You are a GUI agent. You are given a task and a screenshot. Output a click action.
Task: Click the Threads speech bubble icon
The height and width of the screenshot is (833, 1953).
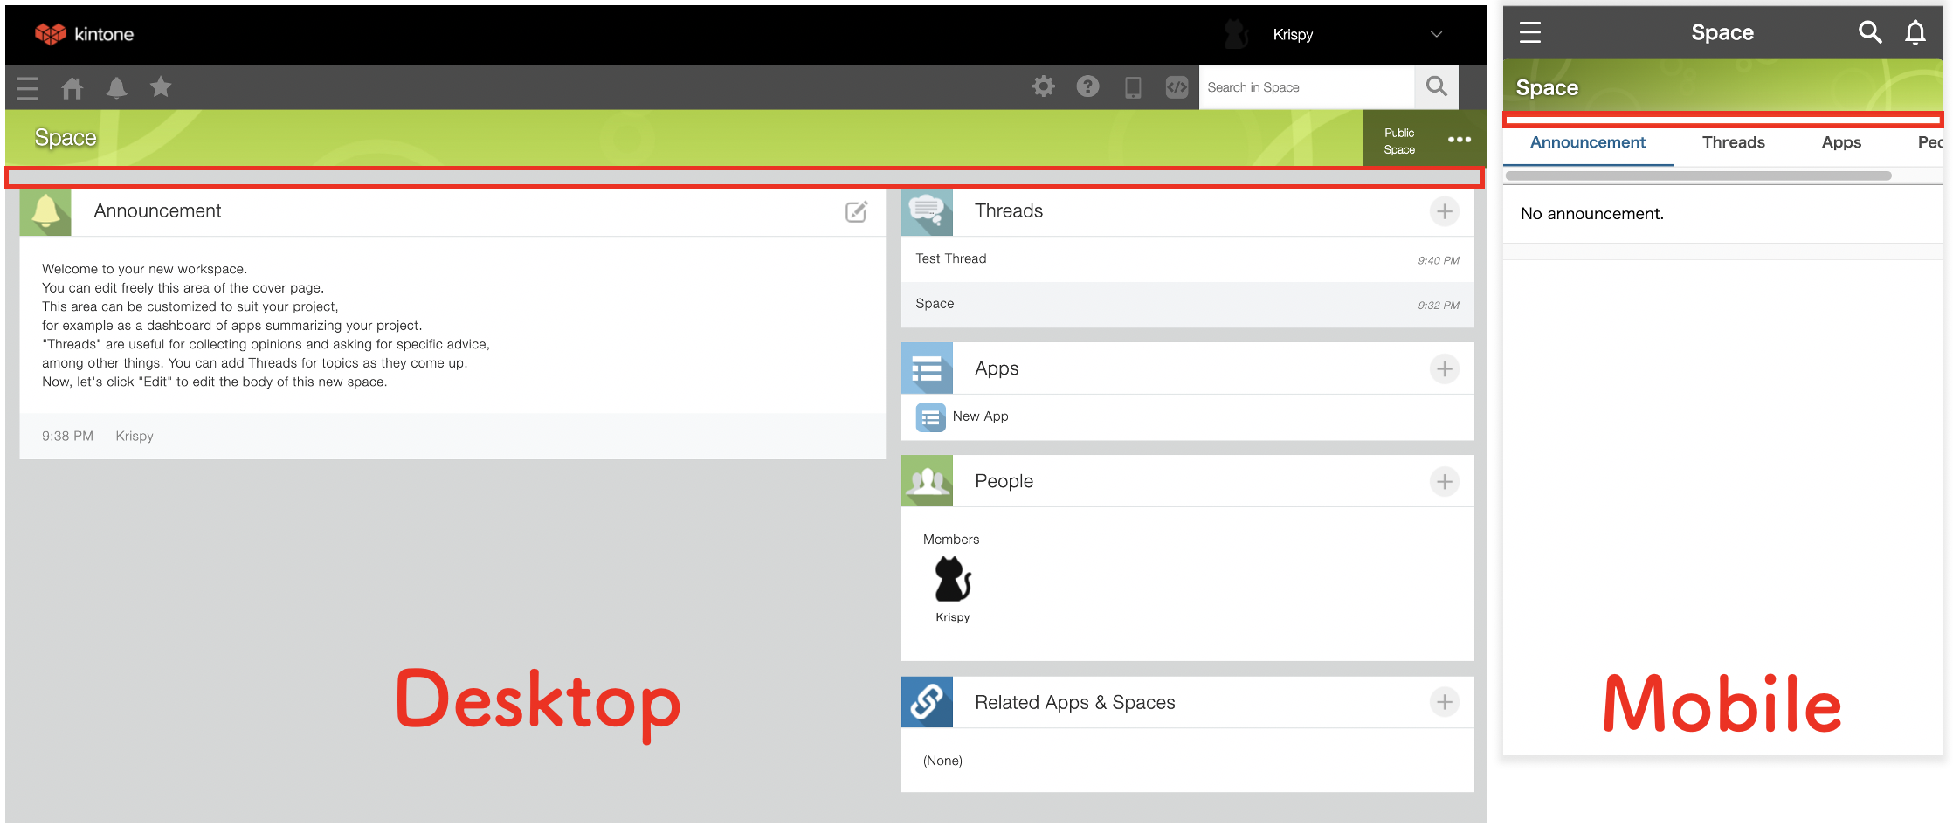(927, 210)
